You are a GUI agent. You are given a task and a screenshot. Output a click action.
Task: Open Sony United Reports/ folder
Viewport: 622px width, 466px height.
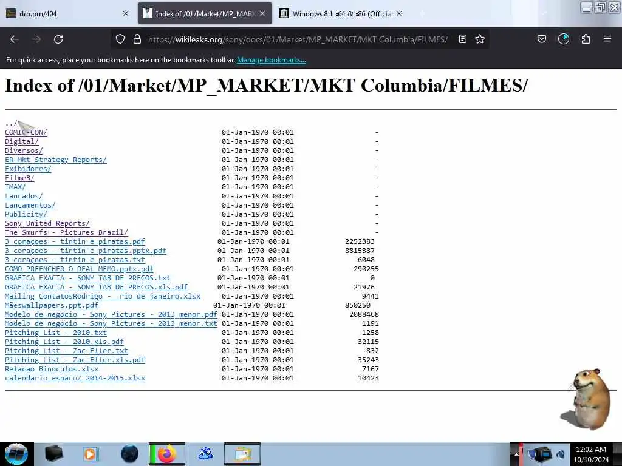point(47,223)
